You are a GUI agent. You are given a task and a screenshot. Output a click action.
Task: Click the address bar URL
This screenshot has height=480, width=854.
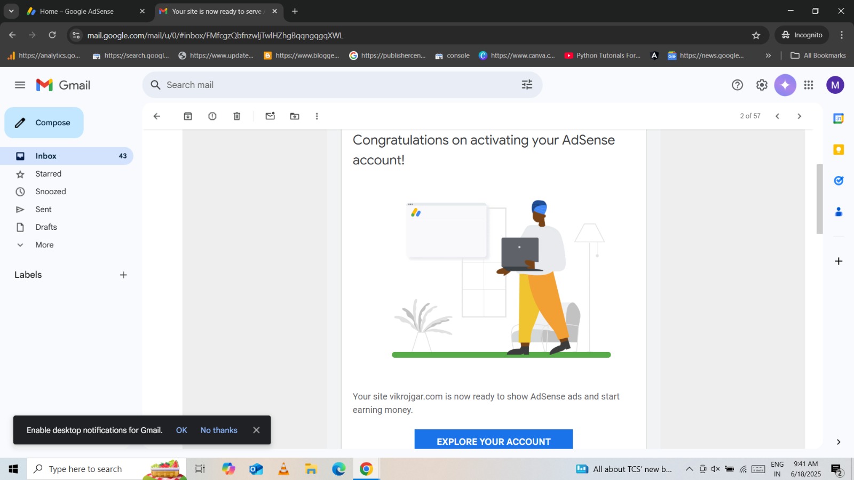pyautogui.click(x=215, y=35)
